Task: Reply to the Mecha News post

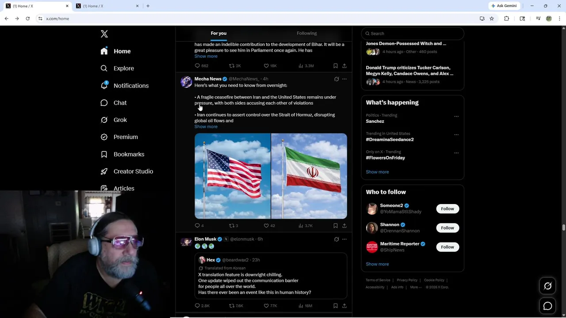Action: [197, 226]
